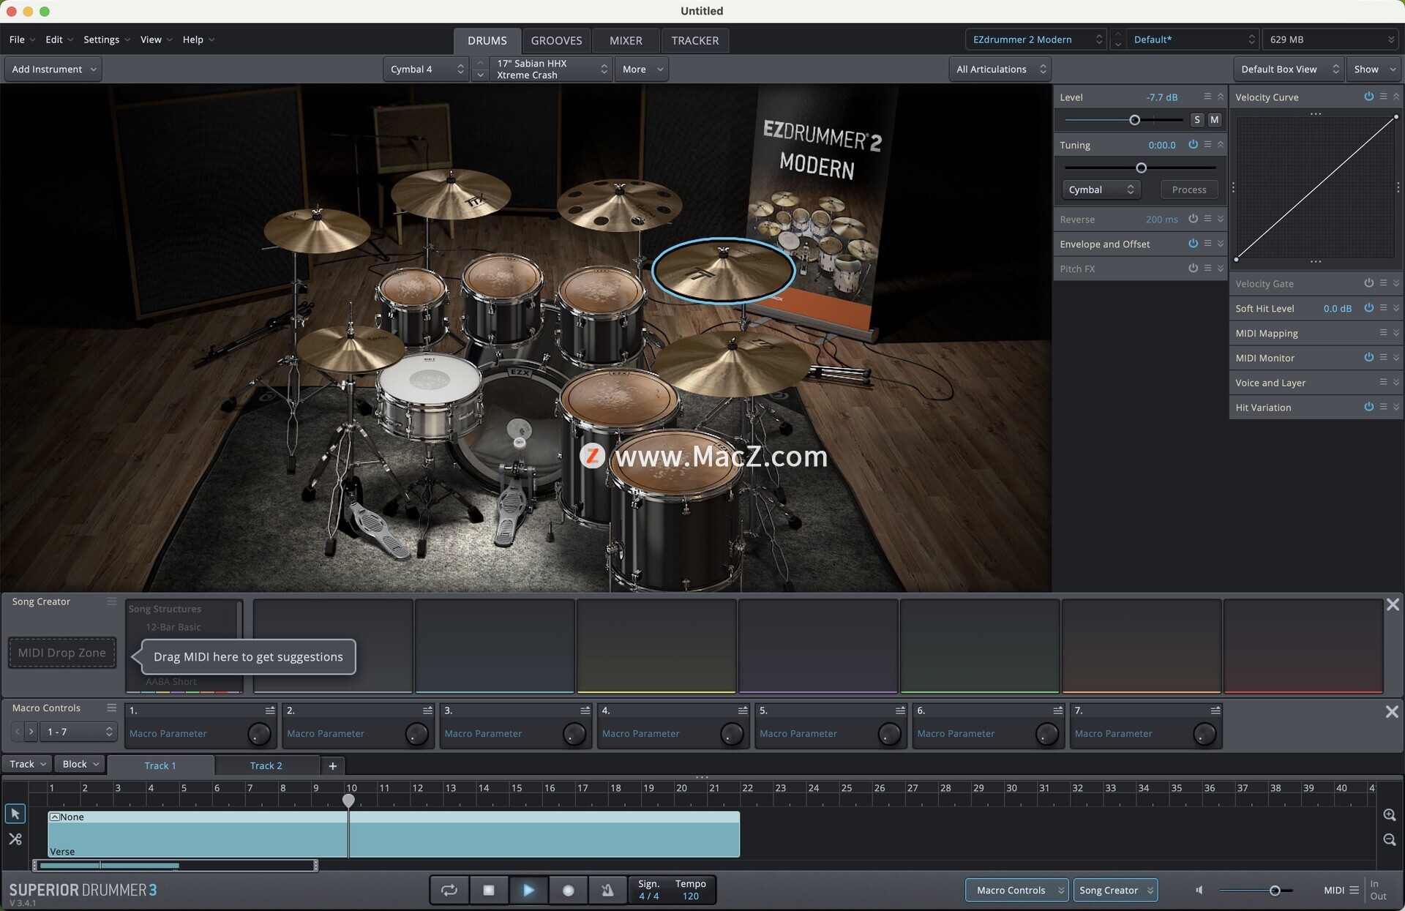Switch to the MIXER tab

[x=626, y=40]
